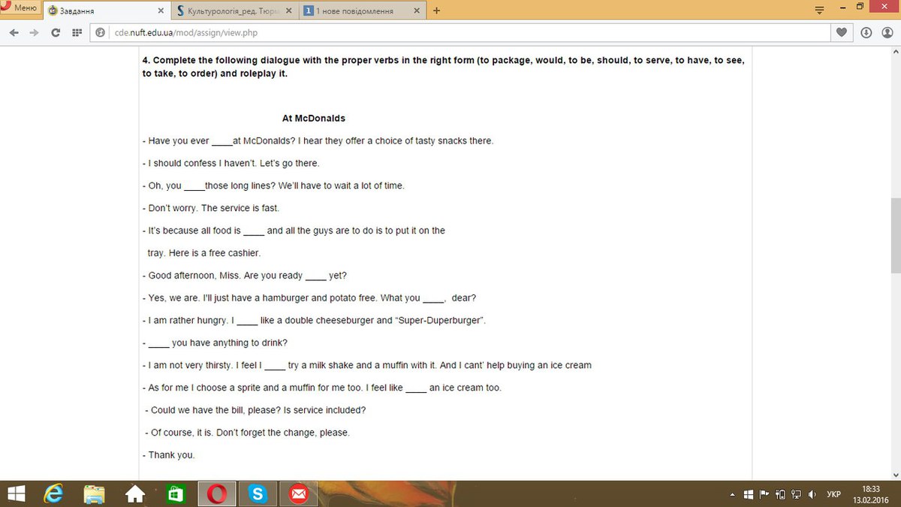Click line 'Oh, you ____those long lines?'
Image resolution: width=901 pixels, height=507 pixels.
tap(273, 186)
